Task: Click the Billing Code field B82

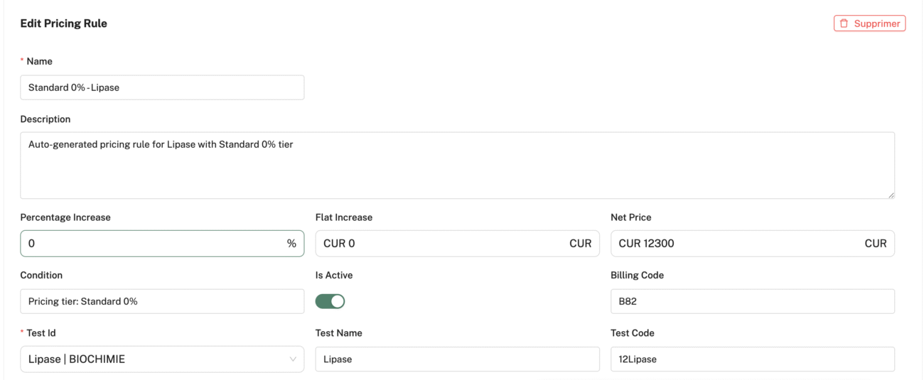Action: click(x=753, y=301)
